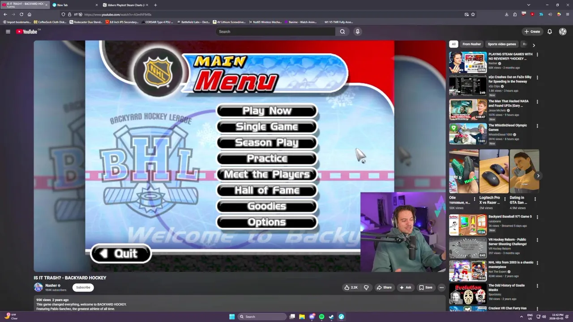Start voice search with microphone icon
The width and height of the screenshot is (573, 322).
(357, 31)
